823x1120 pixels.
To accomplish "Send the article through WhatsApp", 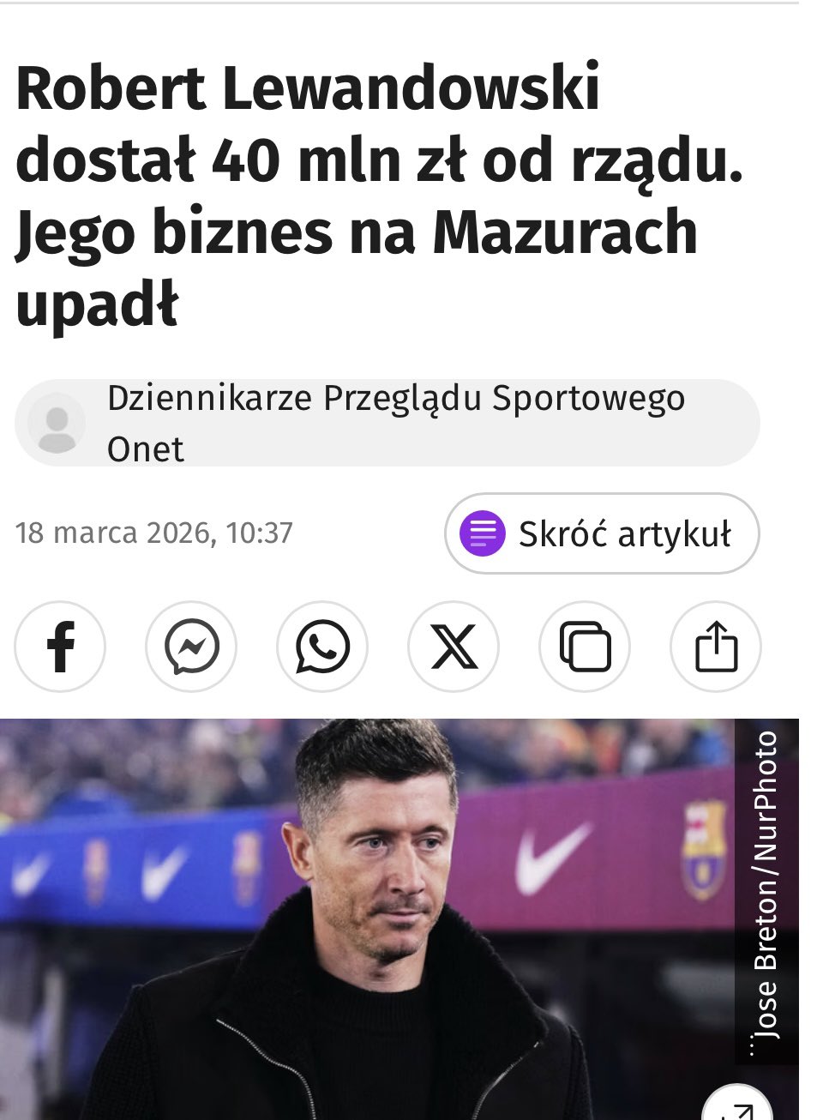I will 322,647.
